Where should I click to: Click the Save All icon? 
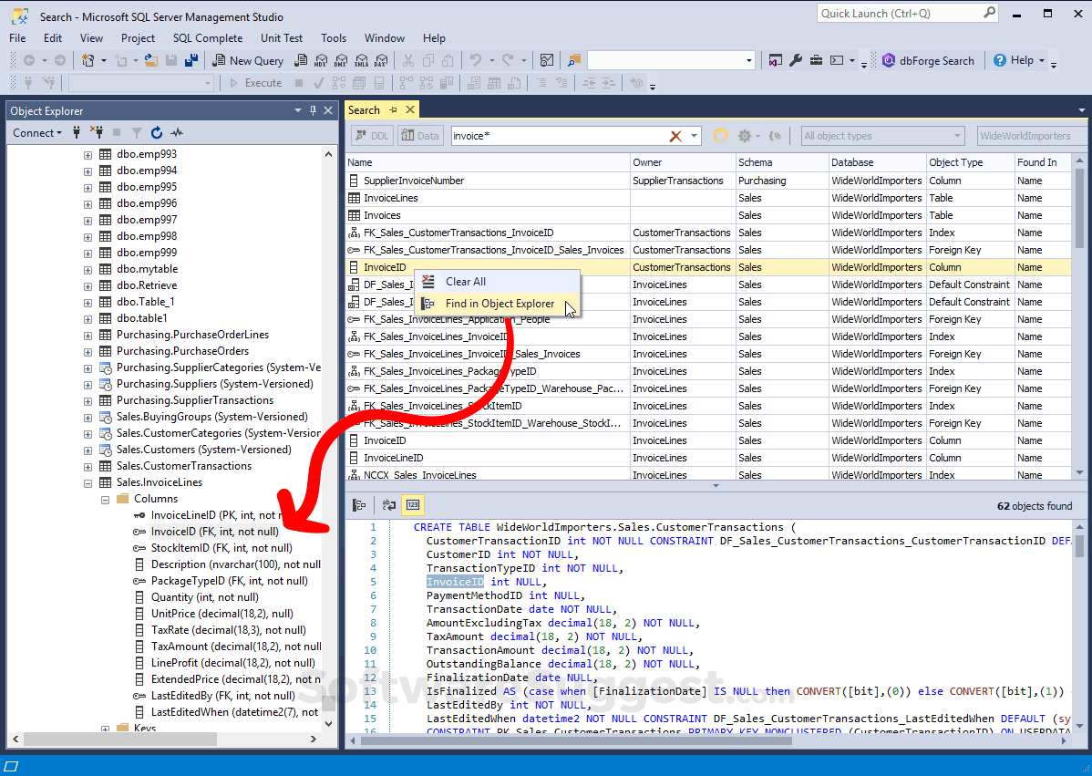tap(192, 61)
